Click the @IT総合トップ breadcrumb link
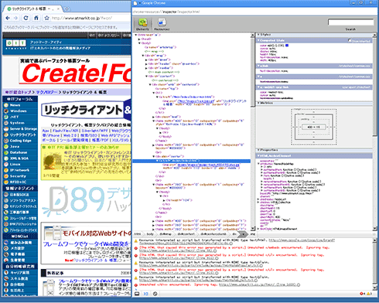Screen dimensions: 379x303 coord(19,92)
